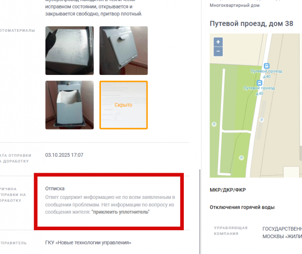Viewport: 302px width, 254px height.
Task: Open third photo of open chute hatch
Action: tap(70, 105)
